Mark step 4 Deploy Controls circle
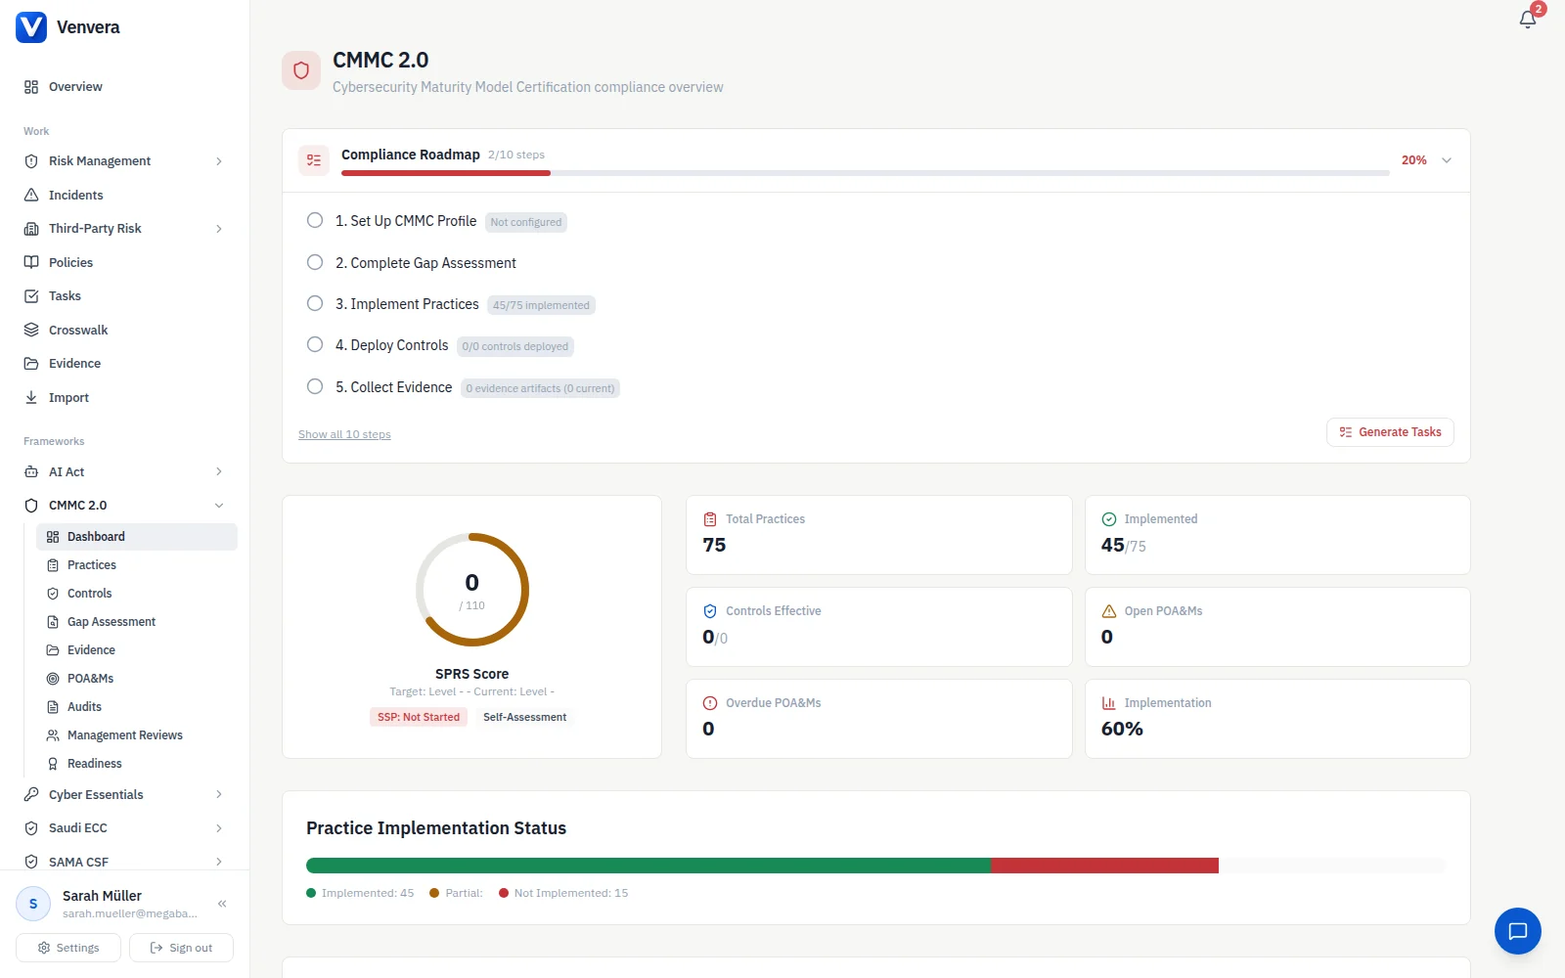 click(315, 344)
